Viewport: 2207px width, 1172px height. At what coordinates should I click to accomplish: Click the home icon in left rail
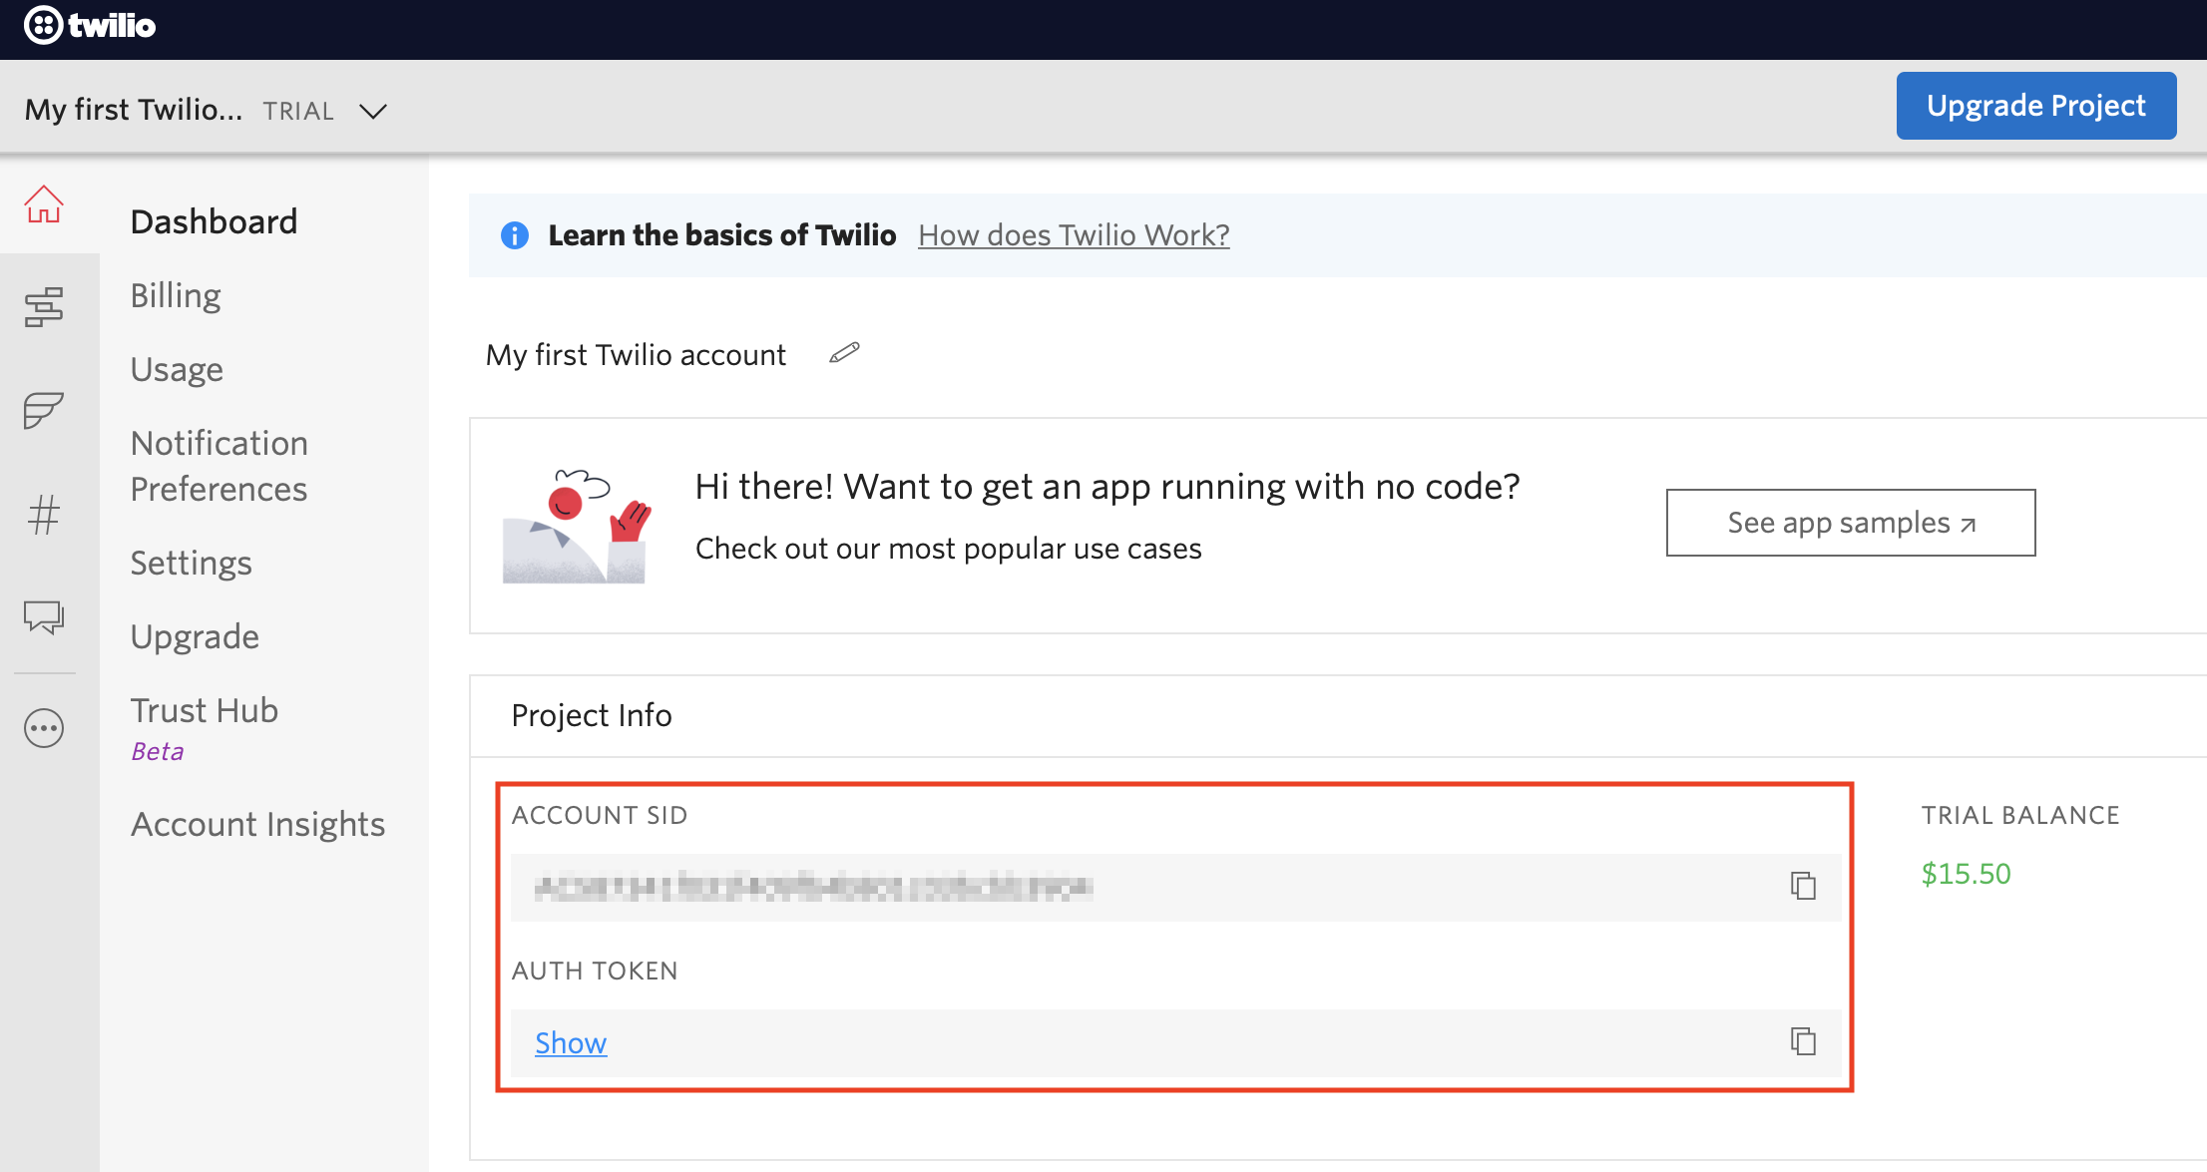(x=44, y=204)
